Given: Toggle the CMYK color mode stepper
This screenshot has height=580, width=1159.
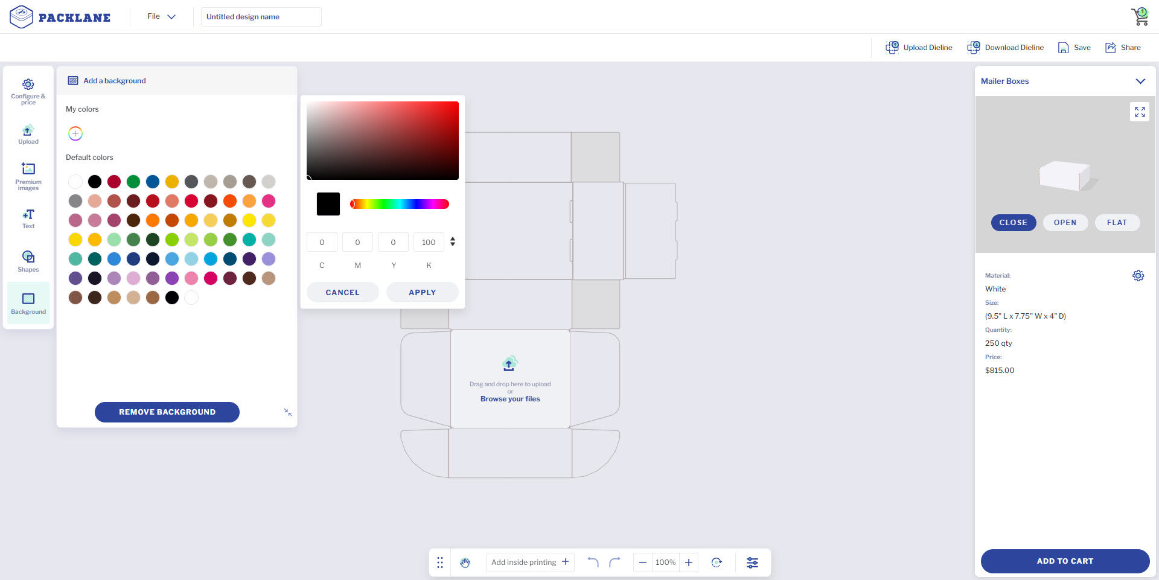Looking at the screenshot, I should point(453,242).
